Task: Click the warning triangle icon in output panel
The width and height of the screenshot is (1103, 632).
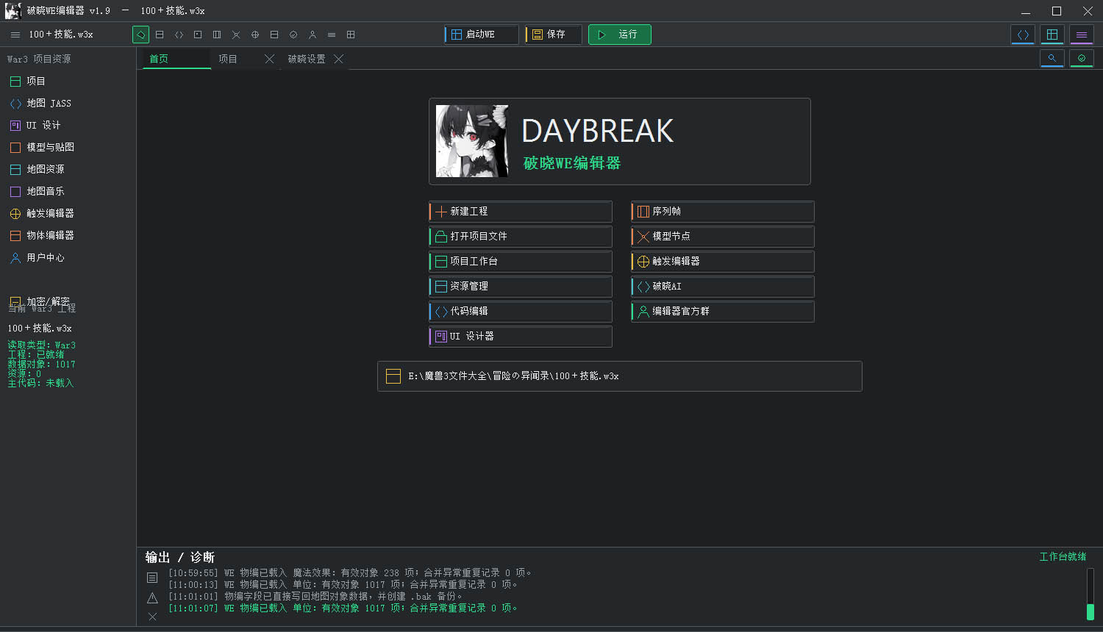Action: 152,597
